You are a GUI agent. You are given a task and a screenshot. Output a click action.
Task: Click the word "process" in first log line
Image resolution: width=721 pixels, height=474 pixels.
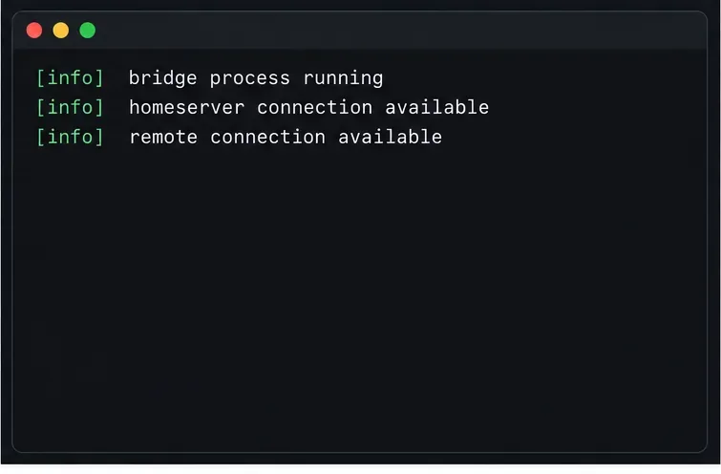250,79
